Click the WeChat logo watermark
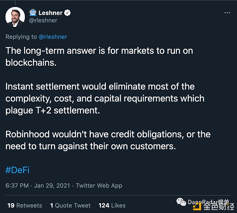This screenshot has width=237, height=213. click(181, 202)
